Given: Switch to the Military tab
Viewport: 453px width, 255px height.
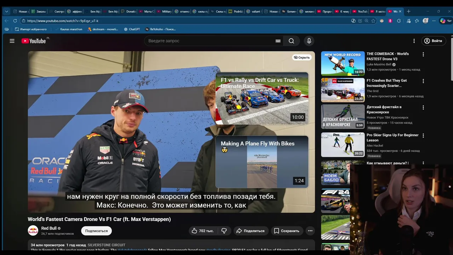Looking at the screenshot, I should point(164,11).
